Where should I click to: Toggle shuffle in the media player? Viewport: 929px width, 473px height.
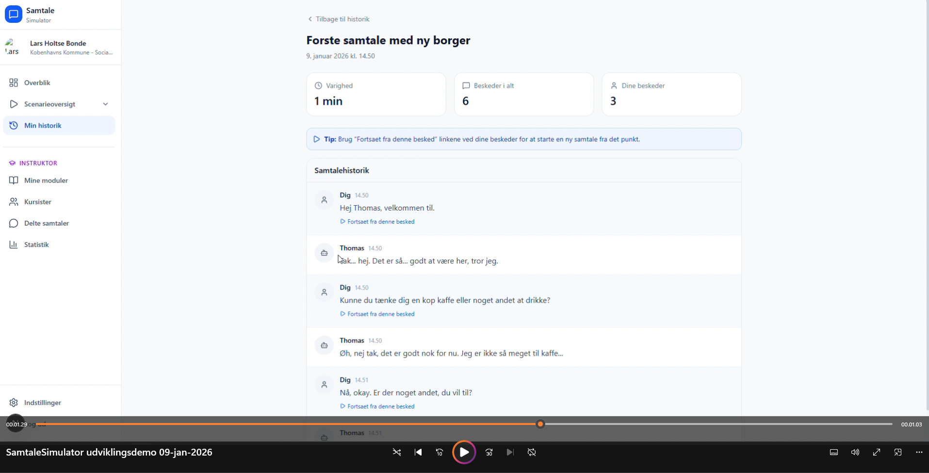pyautogui.click(x=397, y=452)
